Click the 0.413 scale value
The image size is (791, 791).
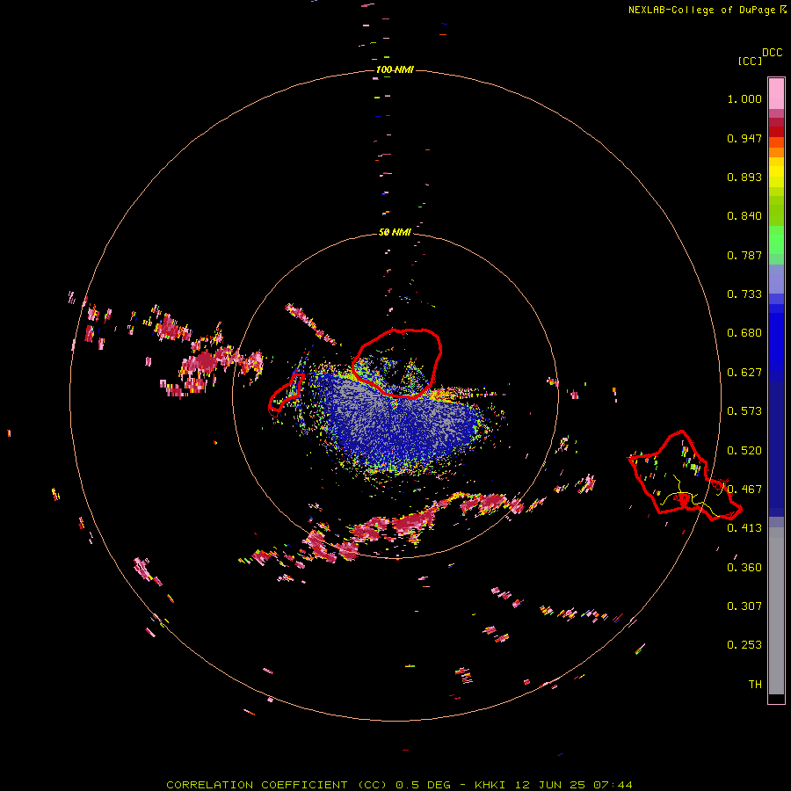744,528
